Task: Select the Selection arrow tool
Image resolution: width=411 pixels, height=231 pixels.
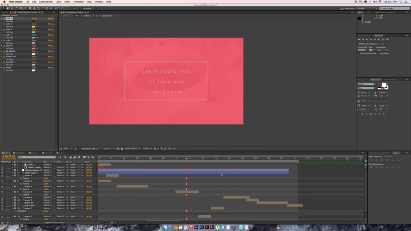Action: click(3, 9)
